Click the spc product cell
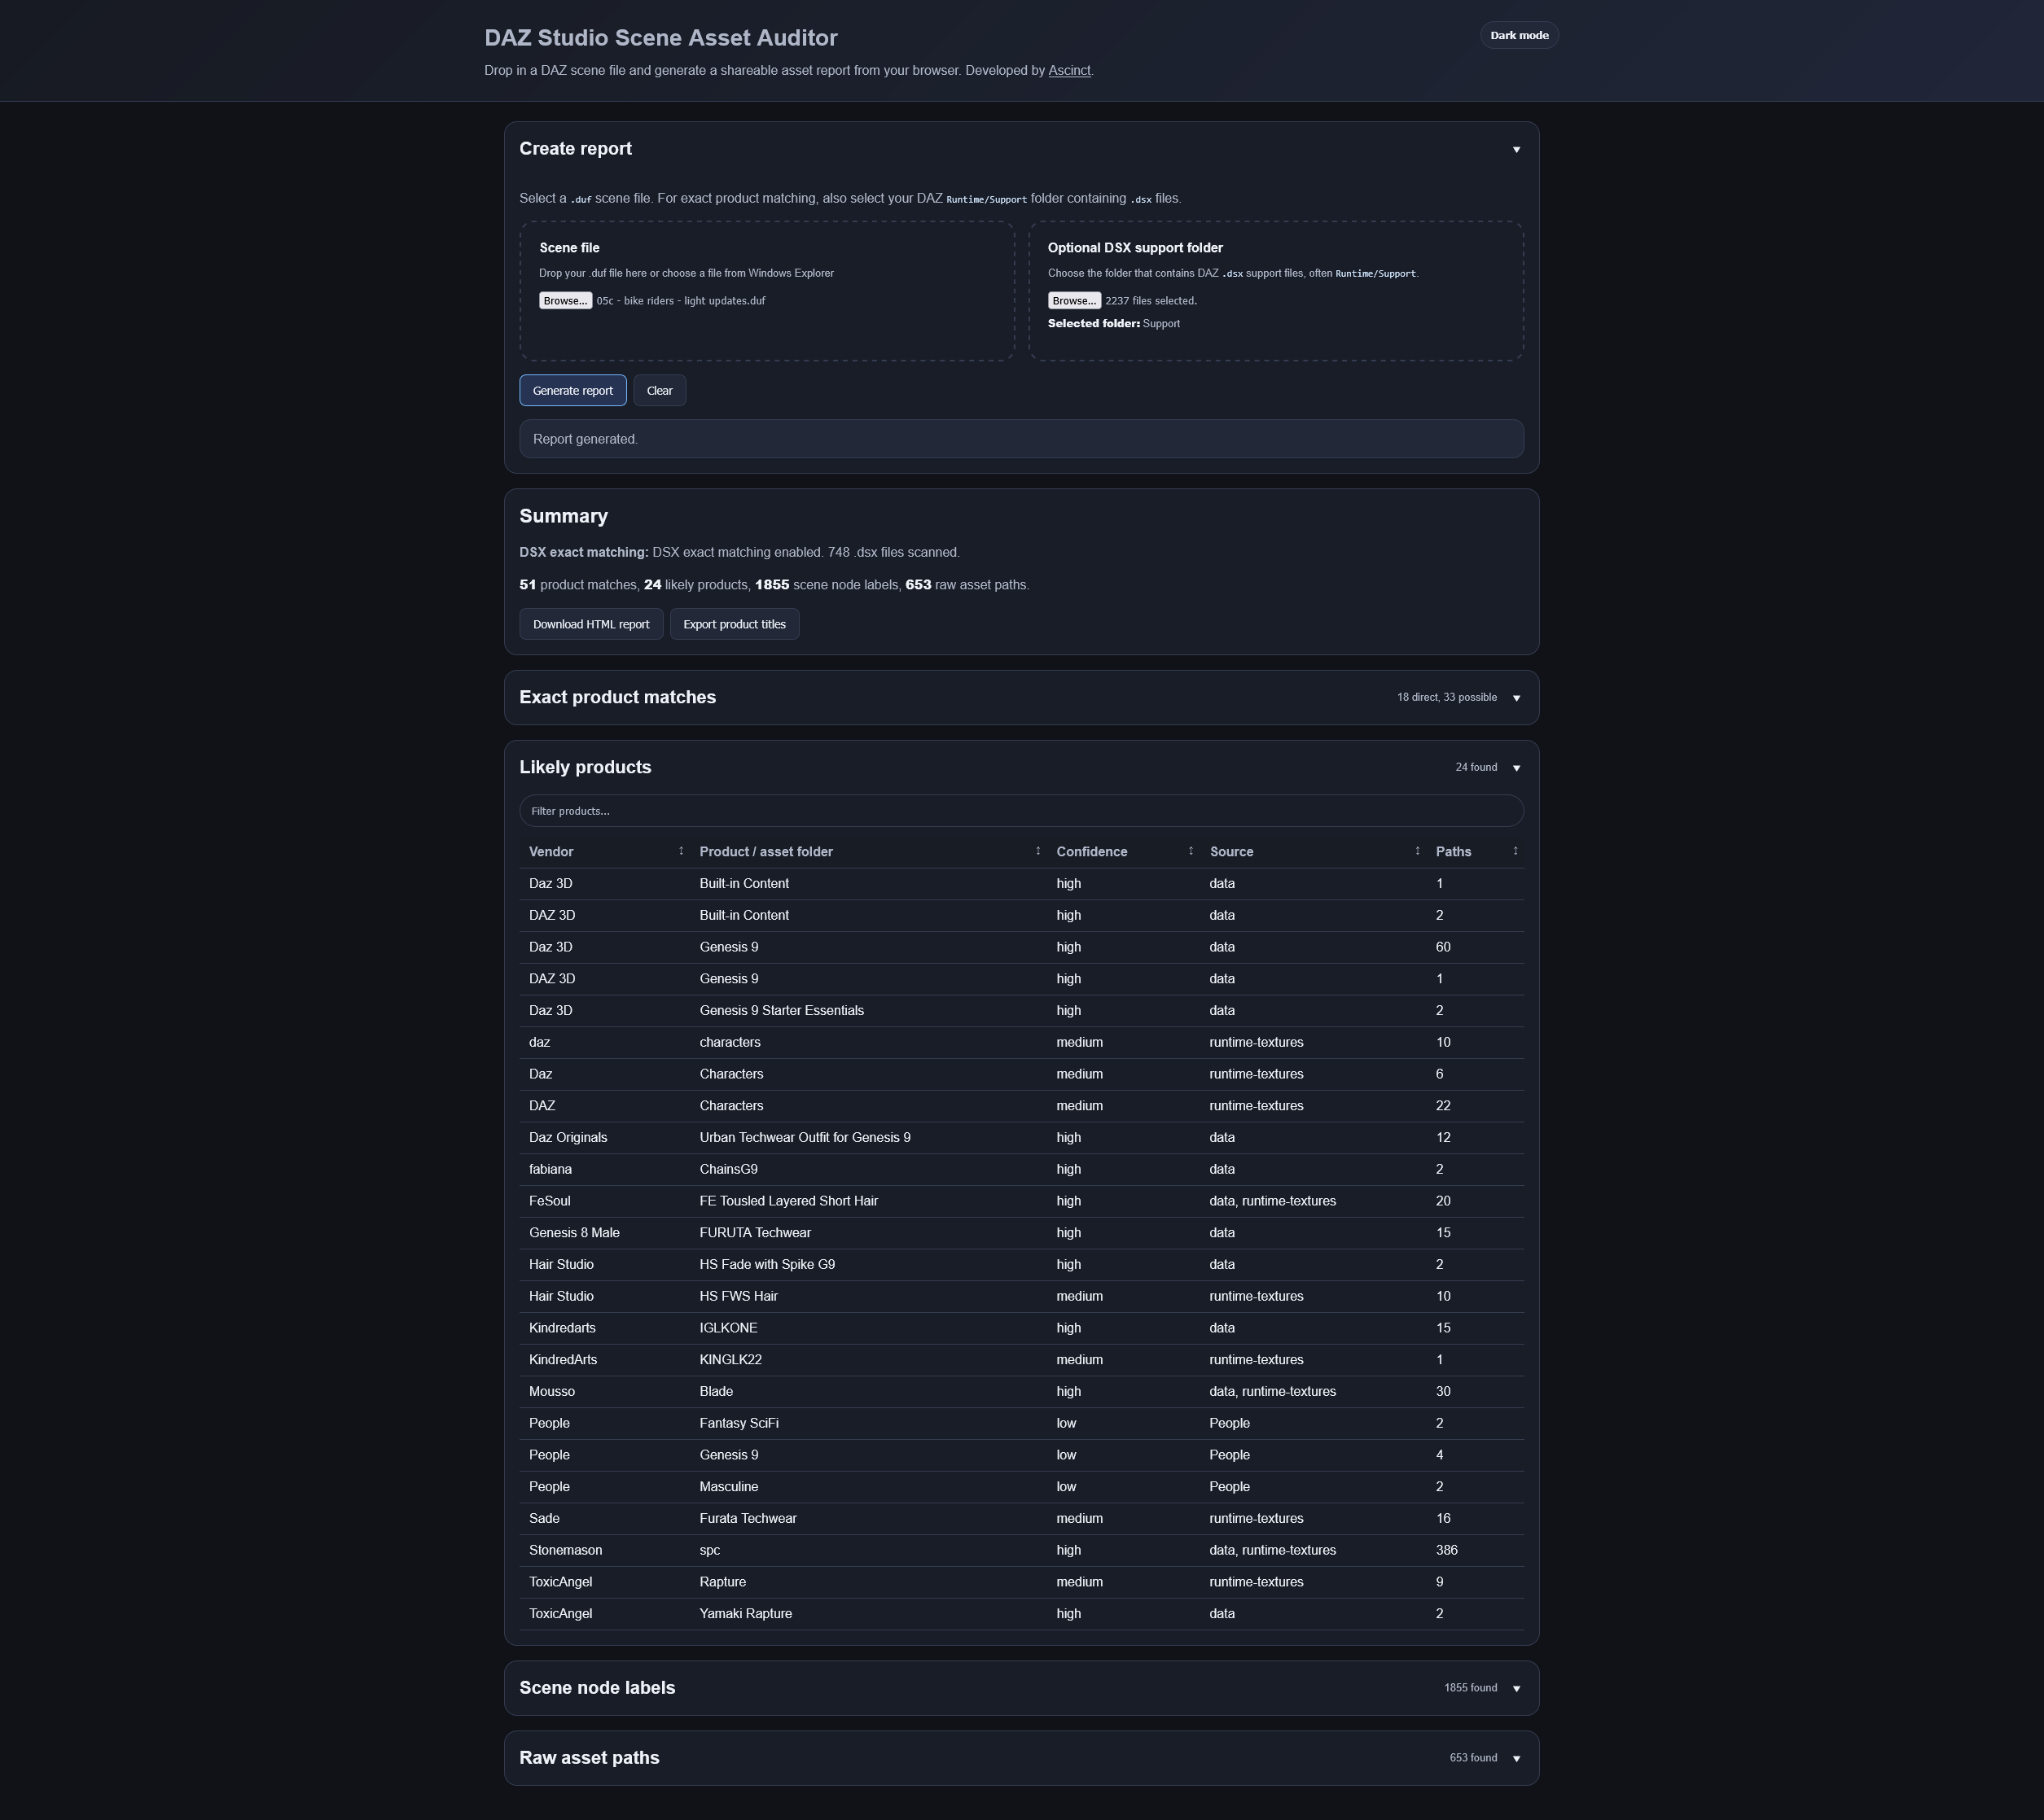Viewport: 2044px width, 1820px height. point(709,1551)
